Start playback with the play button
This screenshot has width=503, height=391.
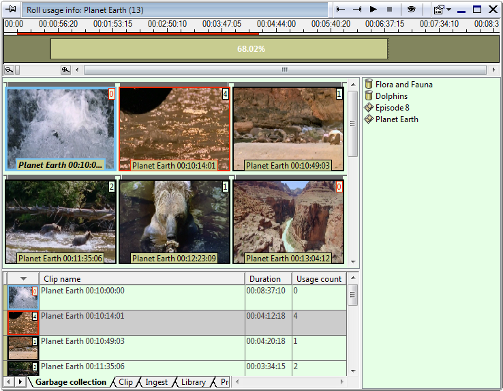point(373,10)
